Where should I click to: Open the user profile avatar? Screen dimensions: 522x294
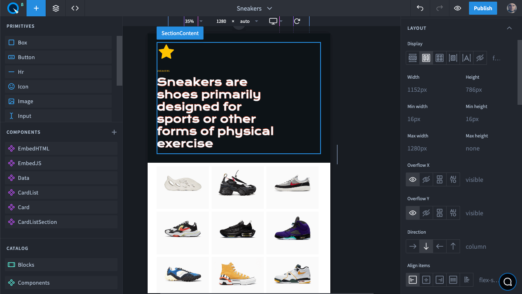[x=511, y=8]
